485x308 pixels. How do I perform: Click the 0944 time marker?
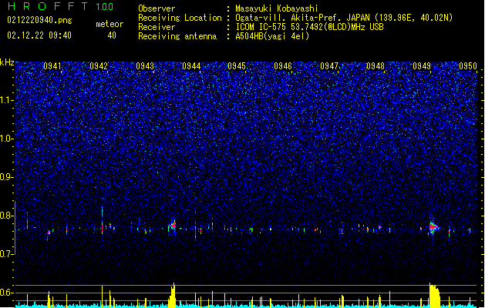coord(191,66)
